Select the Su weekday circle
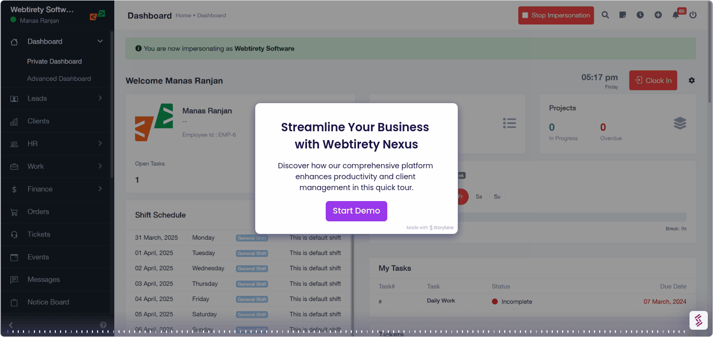 (x=497, y=196)
